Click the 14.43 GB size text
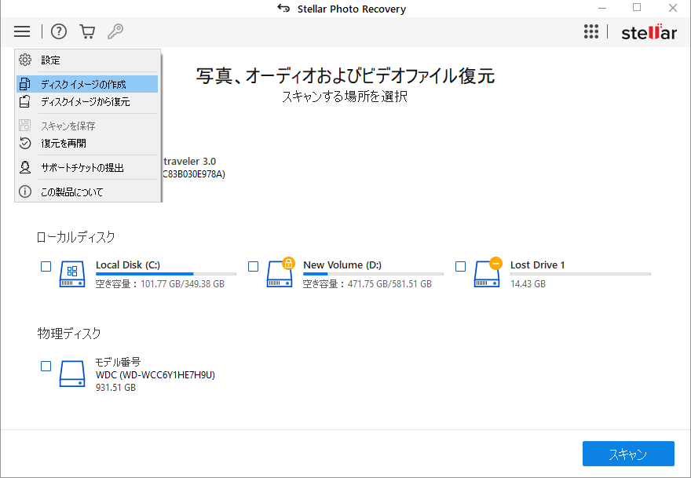Image resolution: width=691 pixels, height=478 pixels. pyautogui.click(x=528, y=284)
